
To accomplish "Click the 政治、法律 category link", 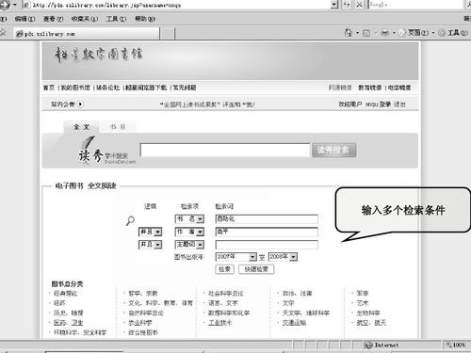I will click(297, 294).
